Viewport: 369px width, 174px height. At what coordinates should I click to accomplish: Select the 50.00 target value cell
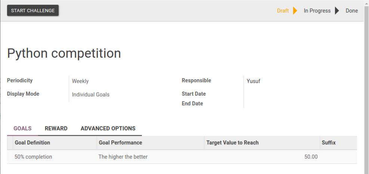[x=311, y=157]
